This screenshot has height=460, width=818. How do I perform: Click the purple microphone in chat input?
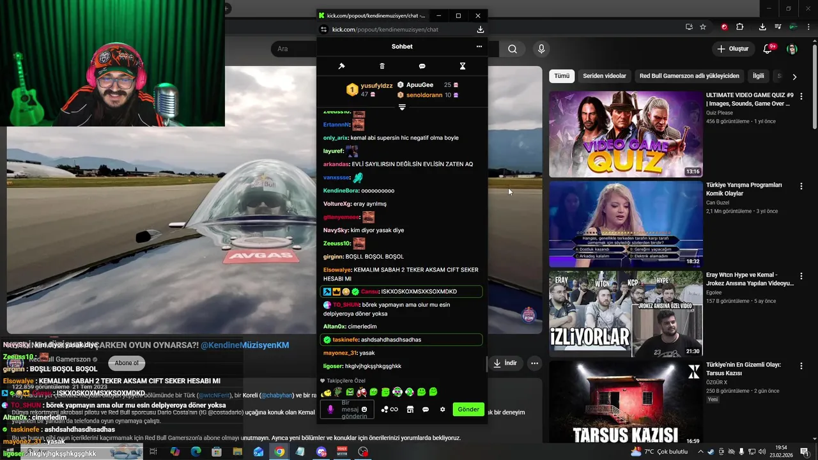(330, 410)
